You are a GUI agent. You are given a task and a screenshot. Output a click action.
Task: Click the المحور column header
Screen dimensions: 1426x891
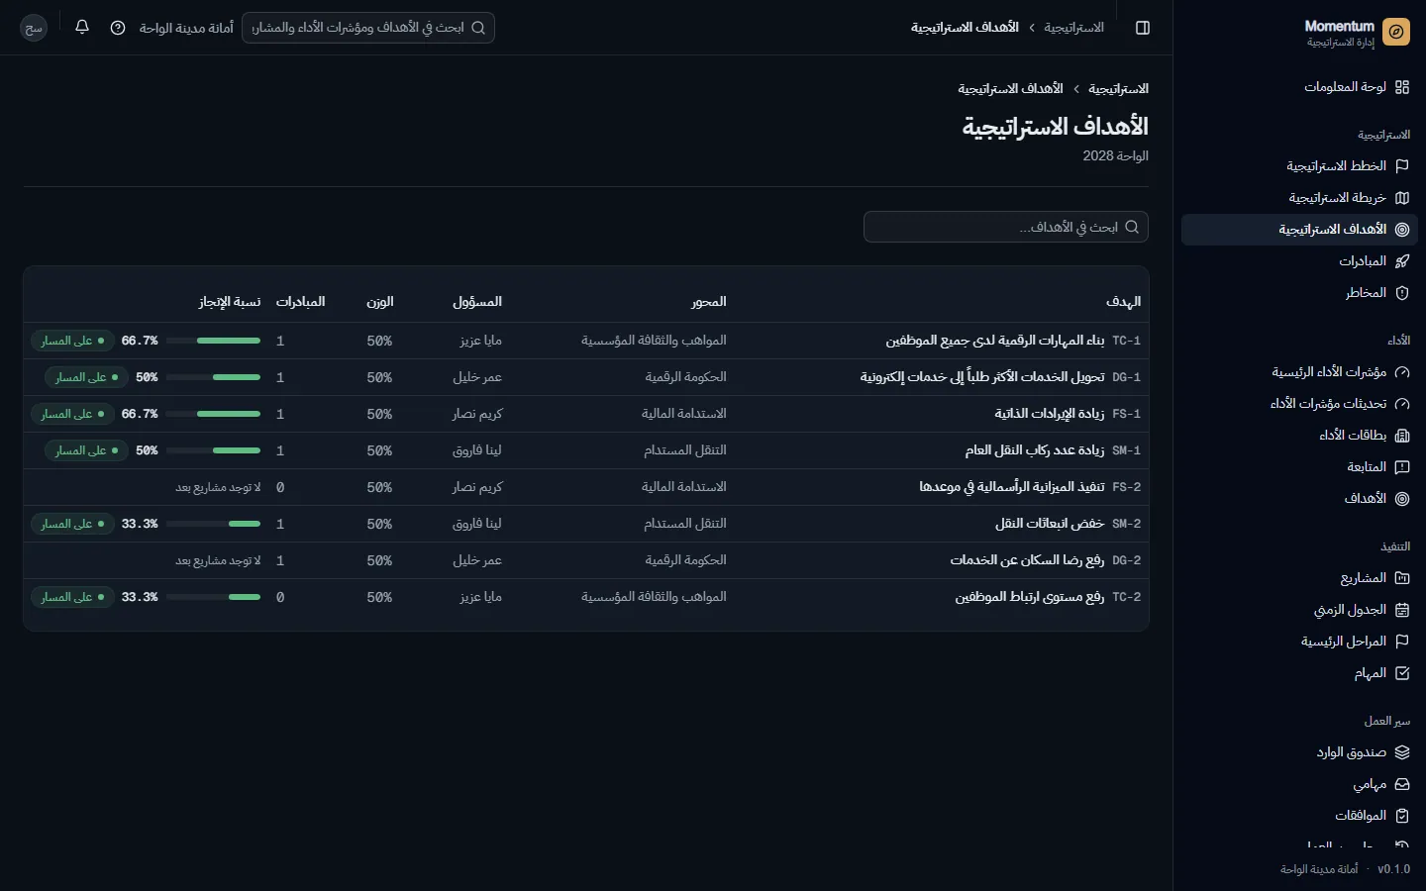709,302
